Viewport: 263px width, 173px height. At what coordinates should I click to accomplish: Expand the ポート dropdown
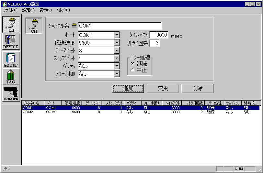117,35
